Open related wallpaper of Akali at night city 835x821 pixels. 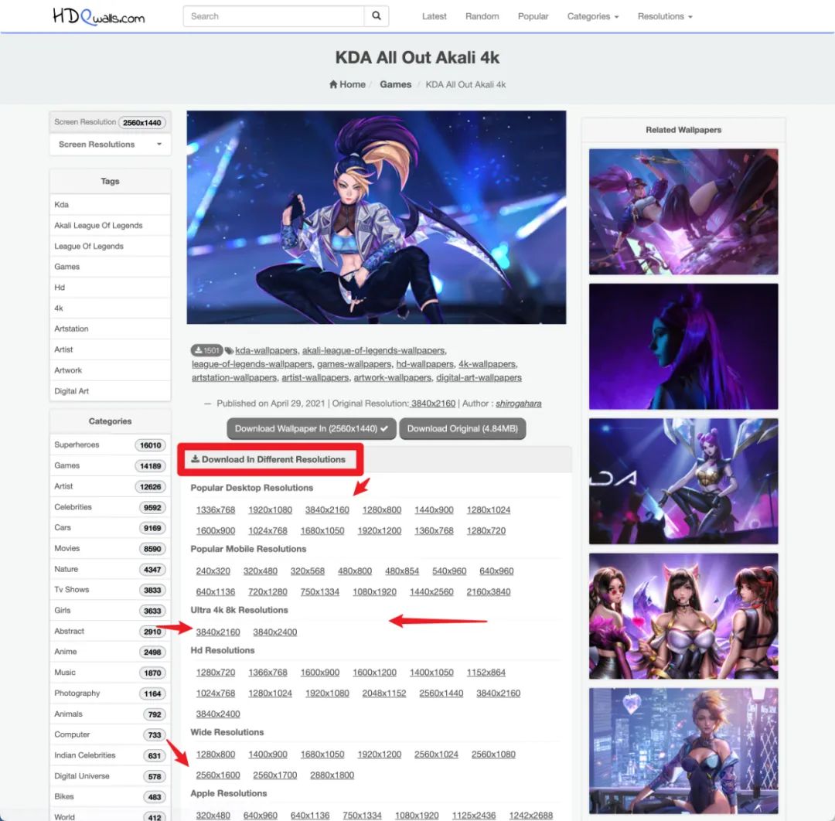click(x=683, y=751)
